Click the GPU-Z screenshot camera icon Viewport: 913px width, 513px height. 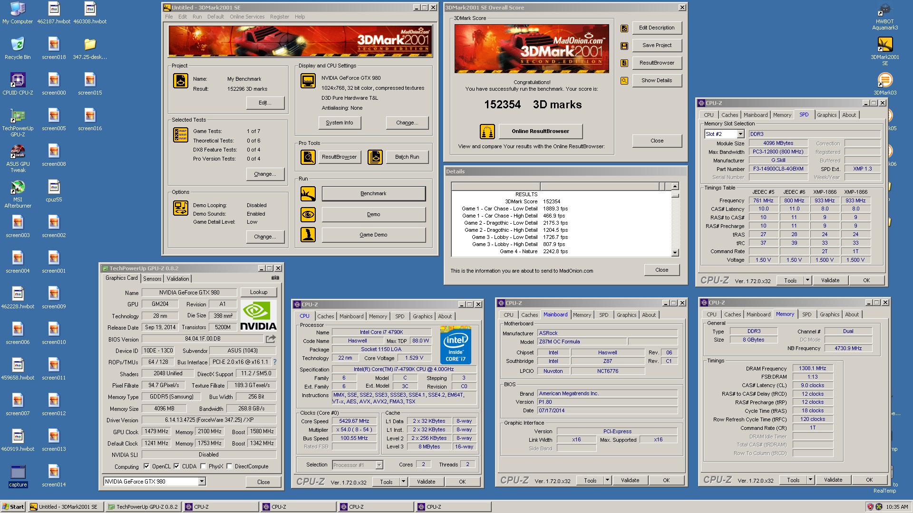pyautogui.click(x=275, y=278)
